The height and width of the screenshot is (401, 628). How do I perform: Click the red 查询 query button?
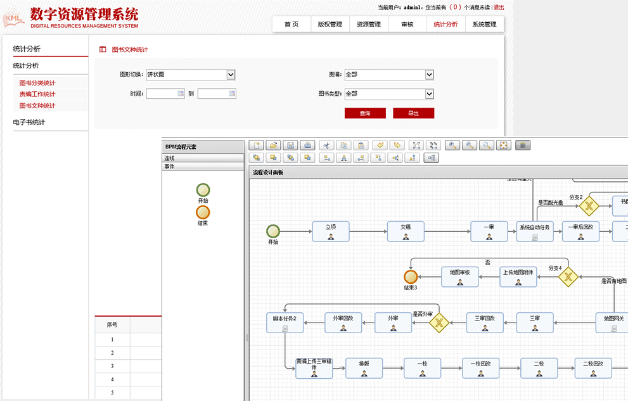[364, 113]
